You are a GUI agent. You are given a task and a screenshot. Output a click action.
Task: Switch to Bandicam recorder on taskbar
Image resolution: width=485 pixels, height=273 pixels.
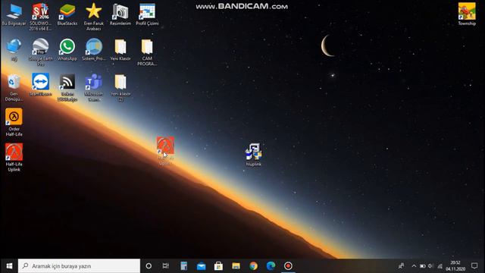(x=288, y=266)
